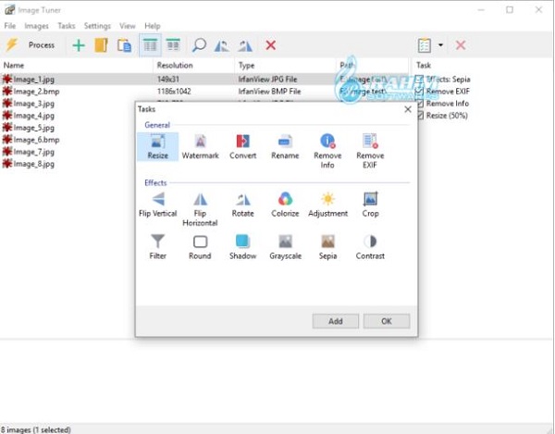The height and width of the screenshot is (434, 555).
Task: Choose the Flip Horizontal effect
Action: coord(201,209)
